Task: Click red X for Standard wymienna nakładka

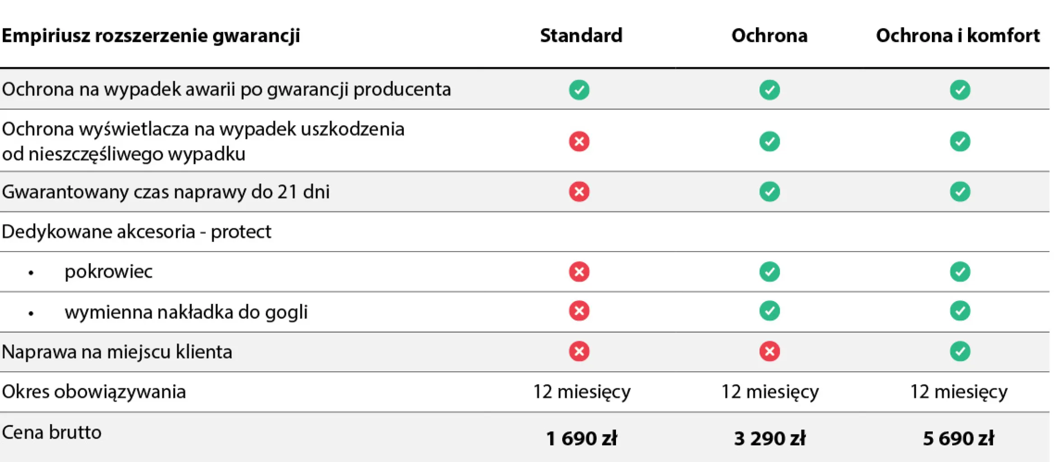Action: click(579, 311)
